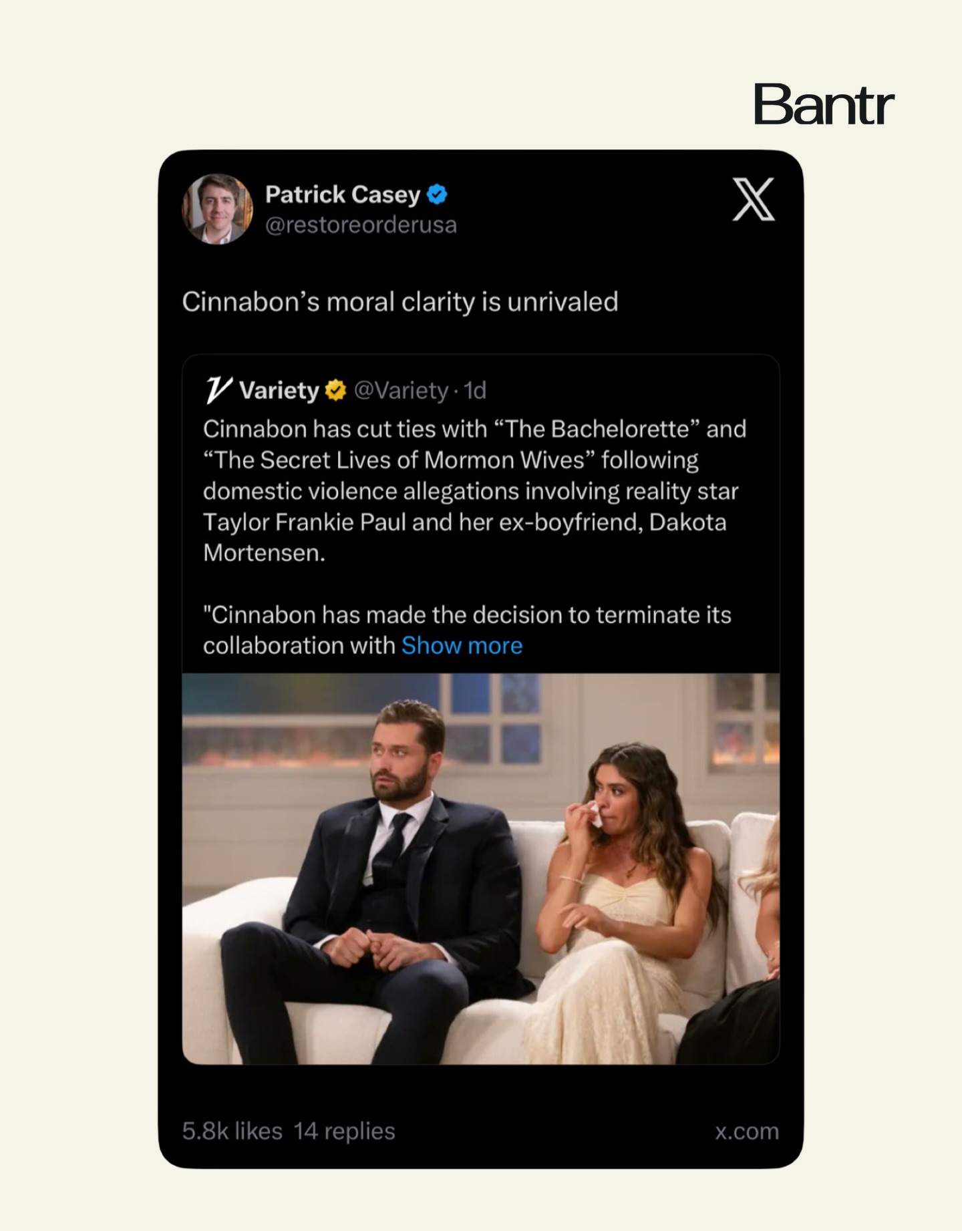The width and height of the screenshot is (962, 1231).
Task: Open the embedded couch photo
Action: coord(480,868)
